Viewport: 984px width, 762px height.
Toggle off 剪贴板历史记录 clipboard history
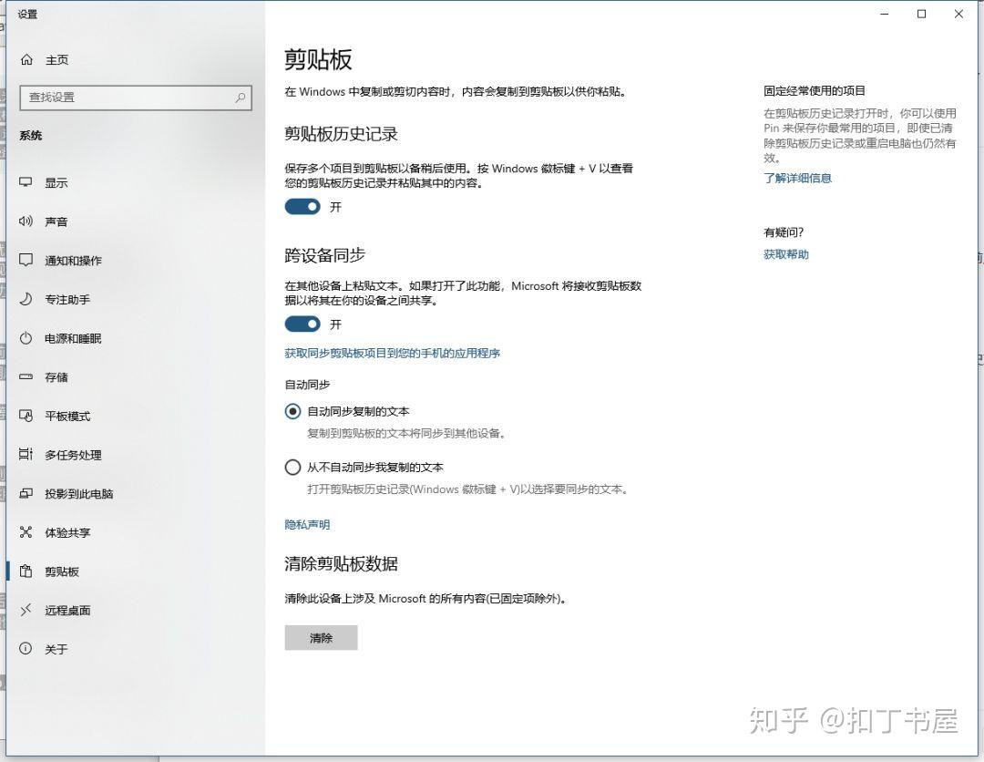302,207
